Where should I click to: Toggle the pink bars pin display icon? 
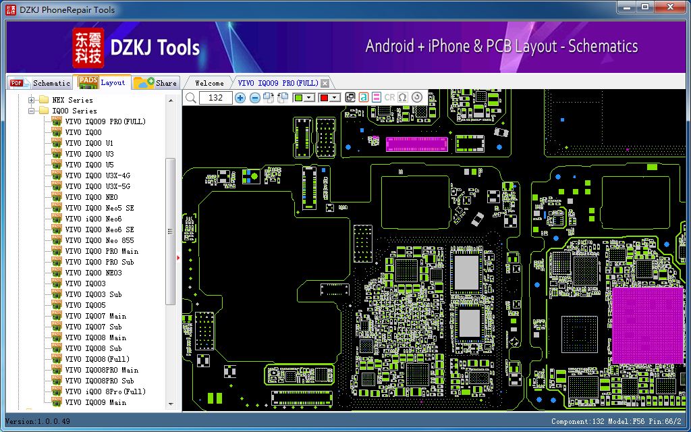377,97
